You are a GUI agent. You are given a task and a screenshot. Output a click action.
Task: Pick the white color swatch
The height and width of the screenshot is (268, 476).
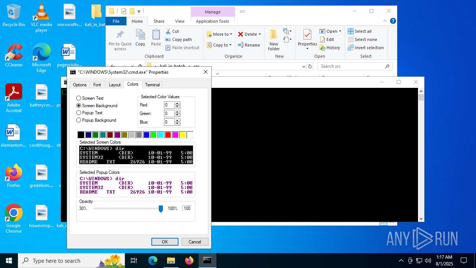[x=190, y=135]
